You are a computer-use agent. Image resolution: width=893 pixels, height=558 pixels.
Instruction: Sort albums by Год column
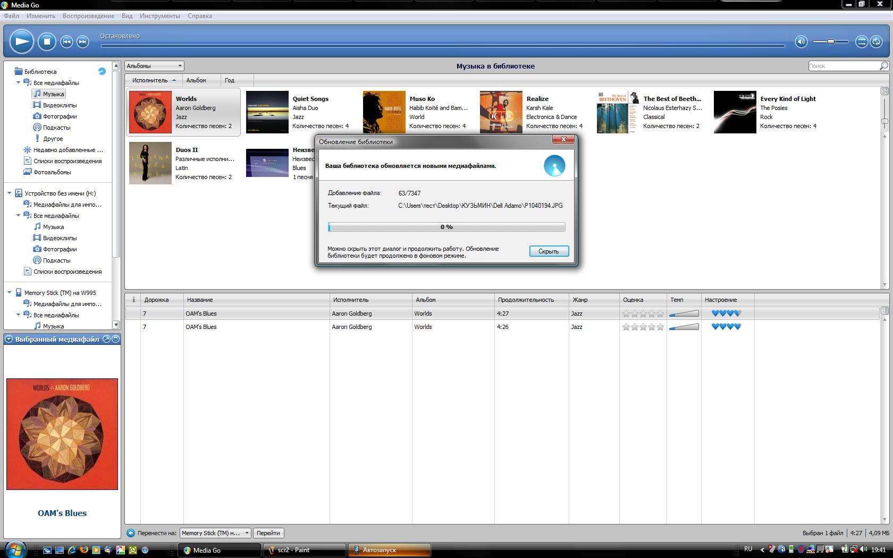pos(237,80)
